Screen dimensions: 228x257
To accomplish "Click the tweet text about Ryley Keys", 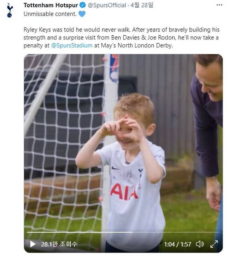I will 121,37.
